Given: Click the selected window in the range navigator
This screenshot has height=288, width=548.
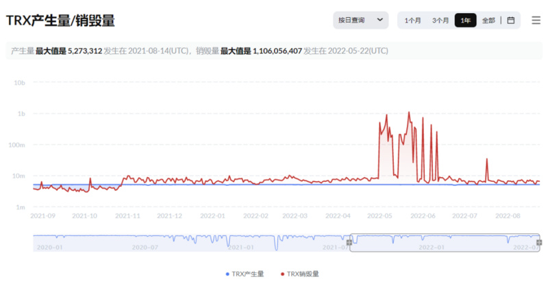Looking at the screenshot, I should tap(445, 243).
